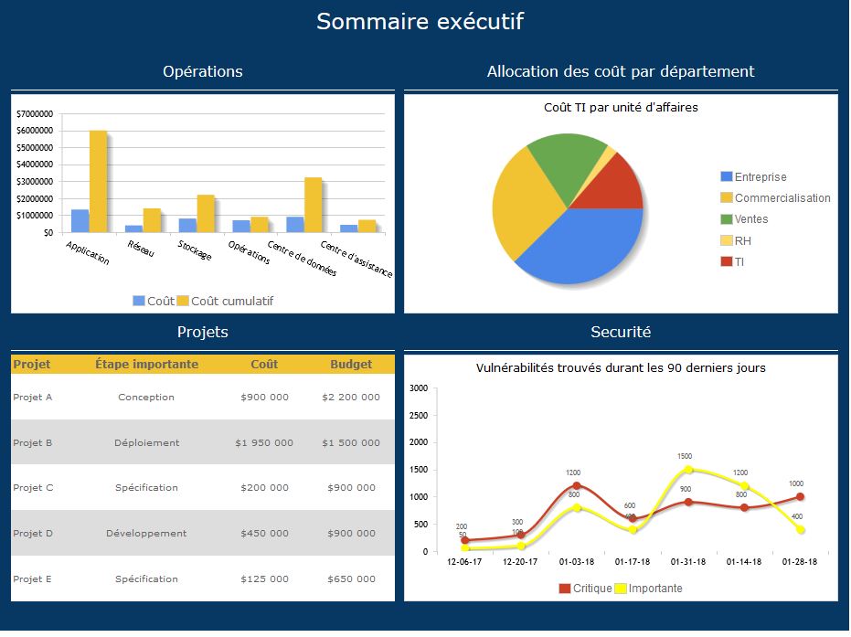
Task: Click the Développement milestone cell
Action: point(146,534)
